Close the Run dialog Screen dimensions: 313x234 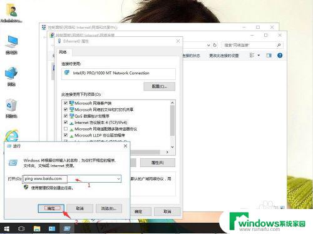(125, 146)
